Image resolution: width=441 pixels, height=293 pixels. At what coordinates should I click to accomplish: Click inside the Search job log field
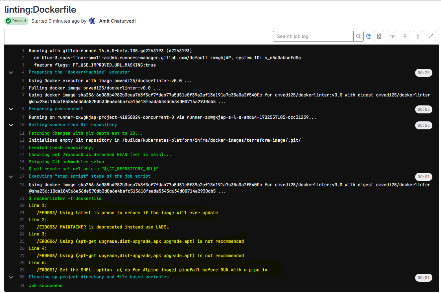[x=313, y=36]
